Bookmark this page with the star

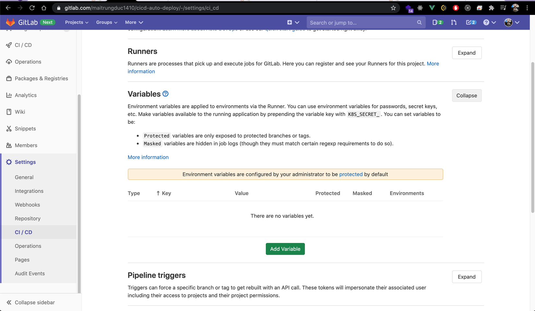(393, 8)
